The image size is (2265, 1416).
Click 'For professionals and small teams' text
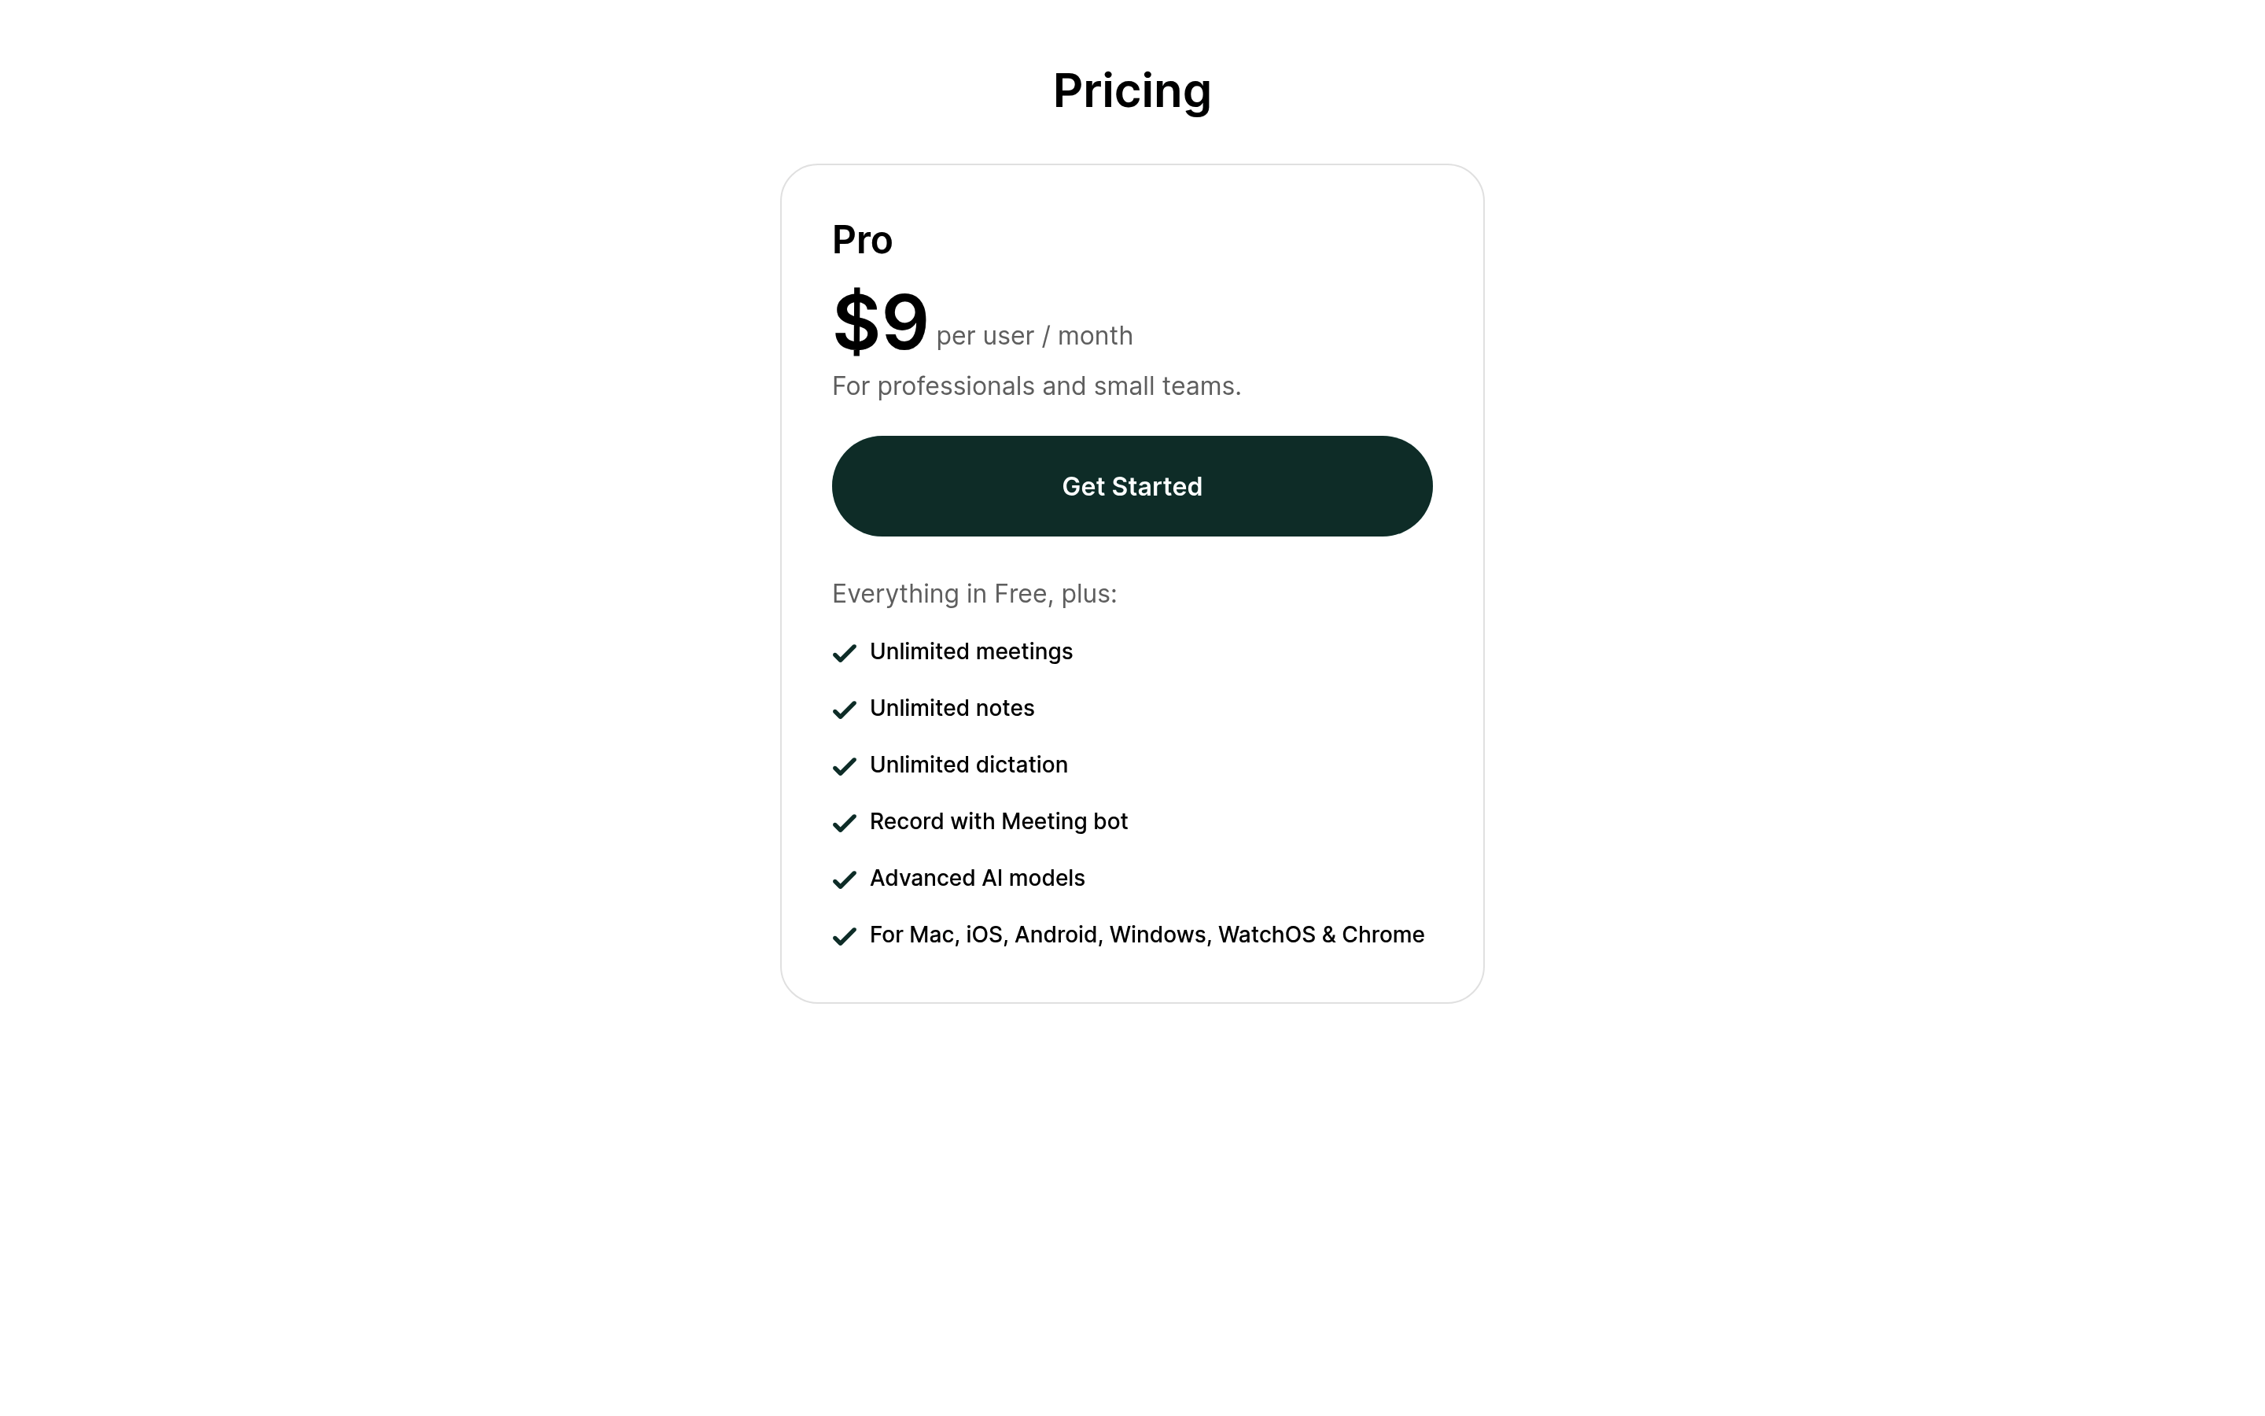point(1036,385)
